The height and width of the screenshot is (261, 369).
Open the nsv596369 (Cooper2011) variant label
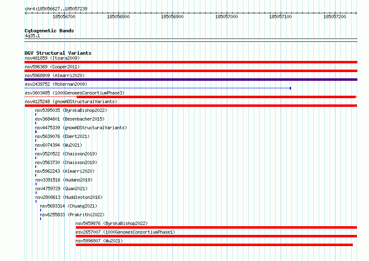pyautogui.click(x=52, y=67)
